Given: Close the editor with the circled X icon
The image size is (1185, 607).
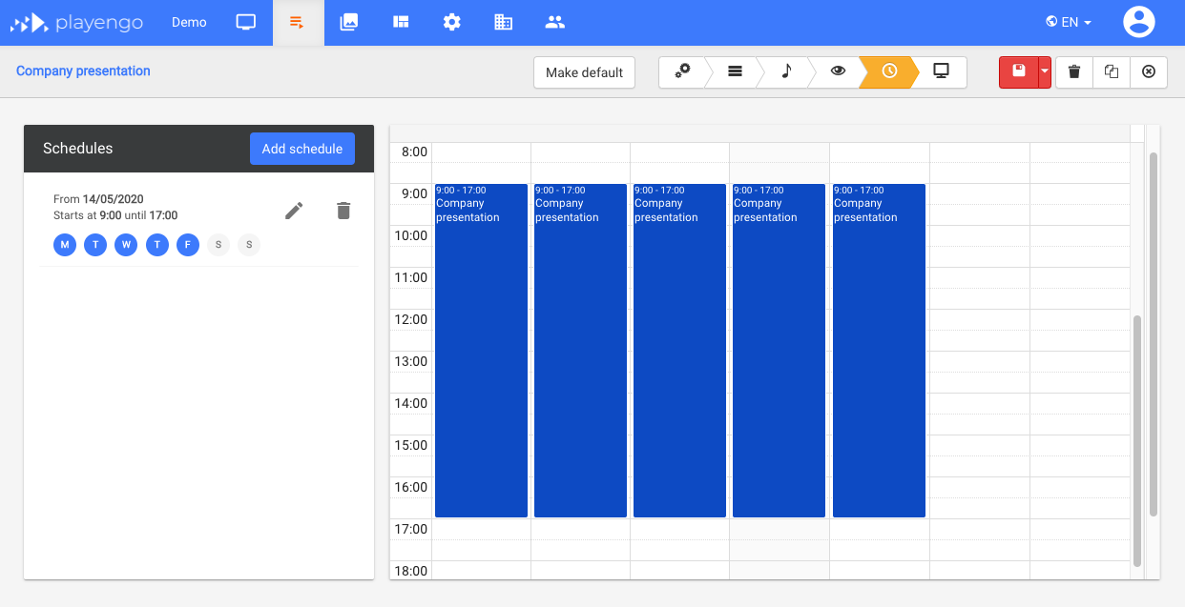Looking at the screenshot, I should [1149, 72].
